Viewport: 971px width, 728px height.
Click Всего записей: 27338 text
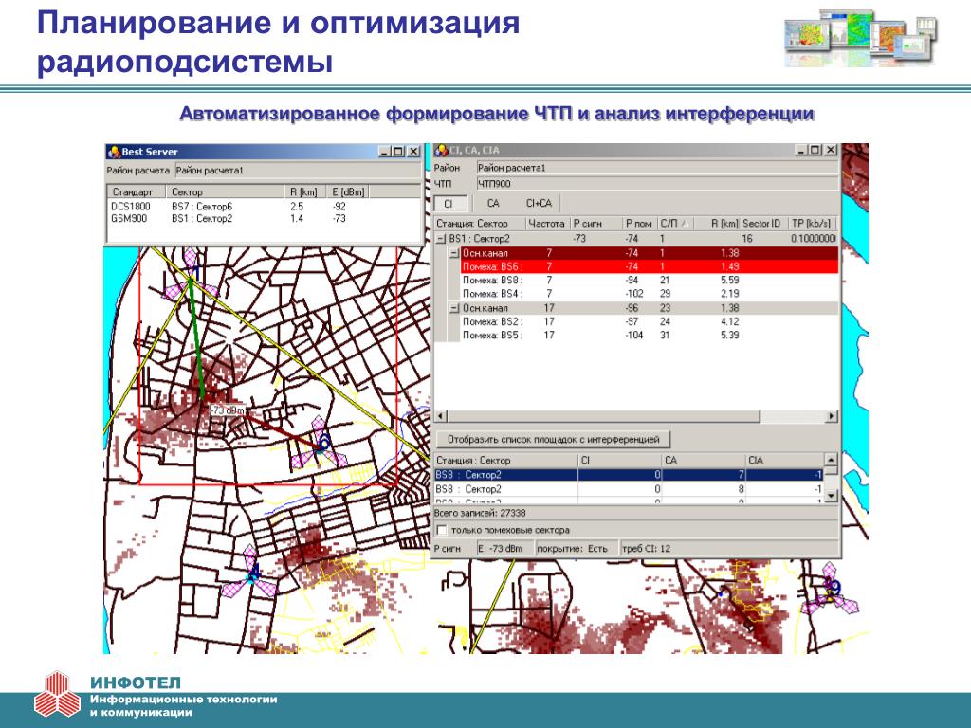click(480, 513)
